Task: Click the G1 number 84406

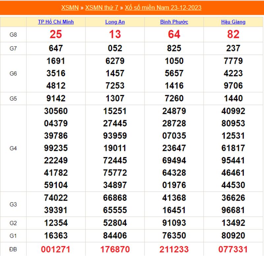Action: [x=115, y=236]
